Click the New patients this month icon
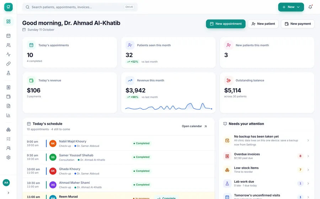The width and height of the screenshot is (320, 199). tap(229, 45)
